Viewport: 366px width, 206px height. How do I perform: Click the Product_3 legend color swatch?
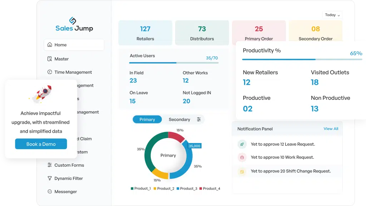pos(178,188)
